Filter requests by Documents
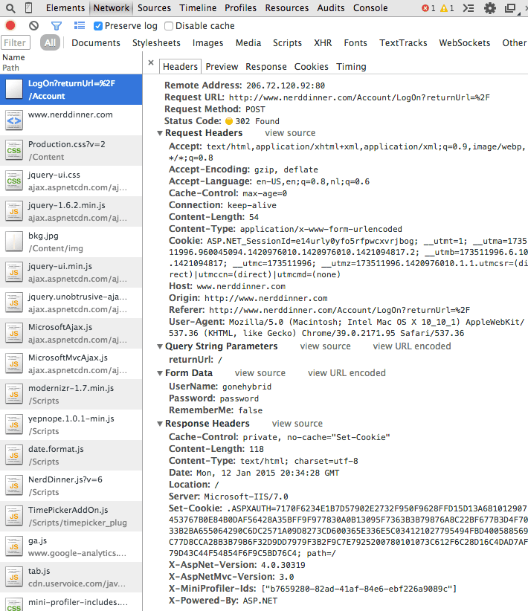Viewport: 528px width, 611px height. click(x=96, y=43)
